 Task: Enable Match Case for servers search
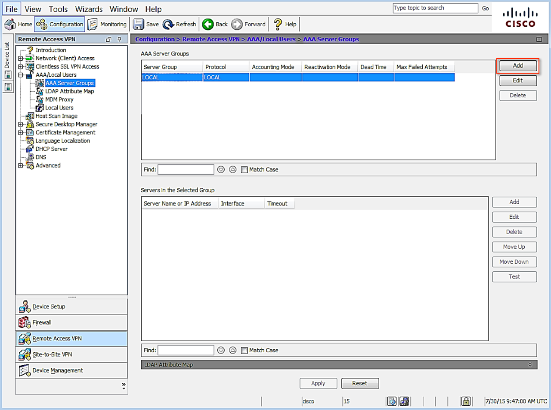[245, 351]
